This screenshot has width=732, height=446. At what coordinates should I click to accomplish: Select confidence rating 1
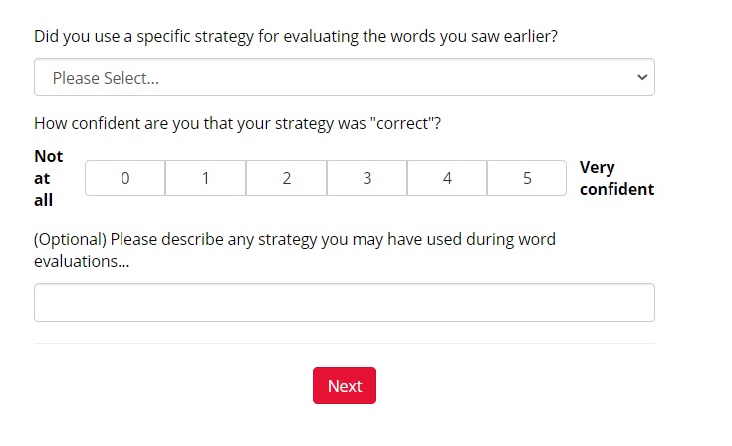(205, 179)
